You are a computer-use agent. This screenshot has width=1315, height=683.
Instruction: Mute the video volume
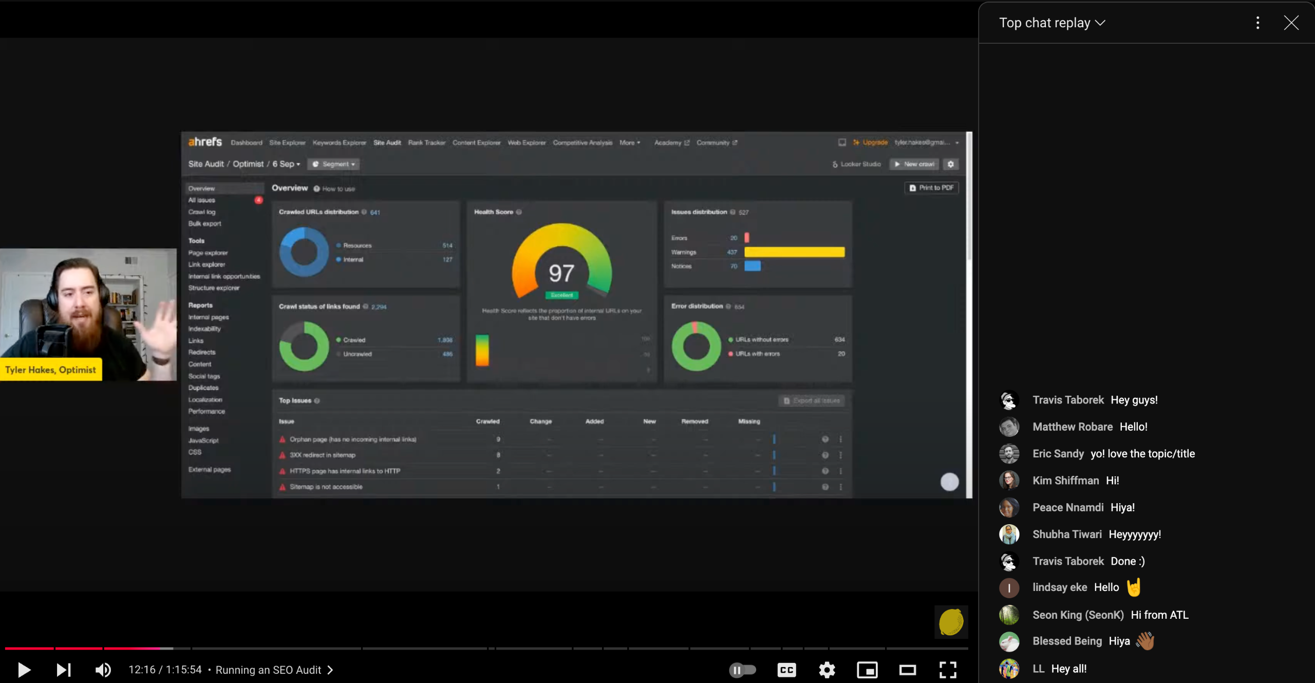coord(103,670)
